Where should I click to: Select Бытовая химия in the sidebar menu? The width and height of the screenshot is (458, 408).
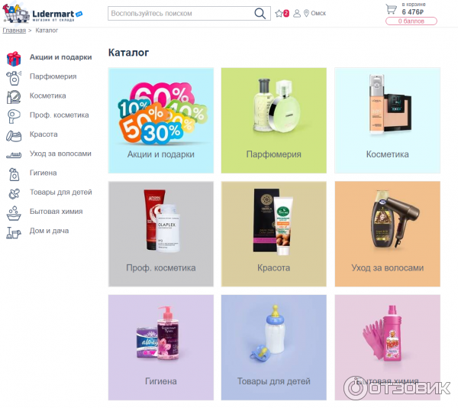click(x=56, y=212)
